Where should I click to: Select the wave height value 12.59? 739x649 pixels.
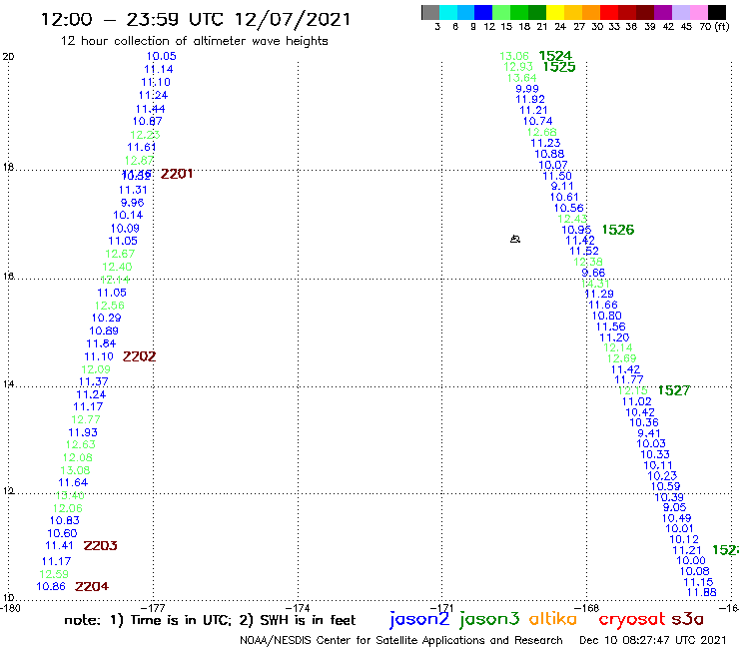(54, 574)
